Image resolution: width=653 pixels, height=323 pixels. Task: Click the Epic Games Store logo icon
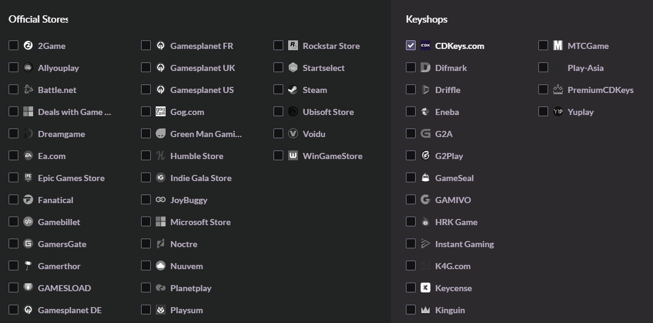point(28,177)
